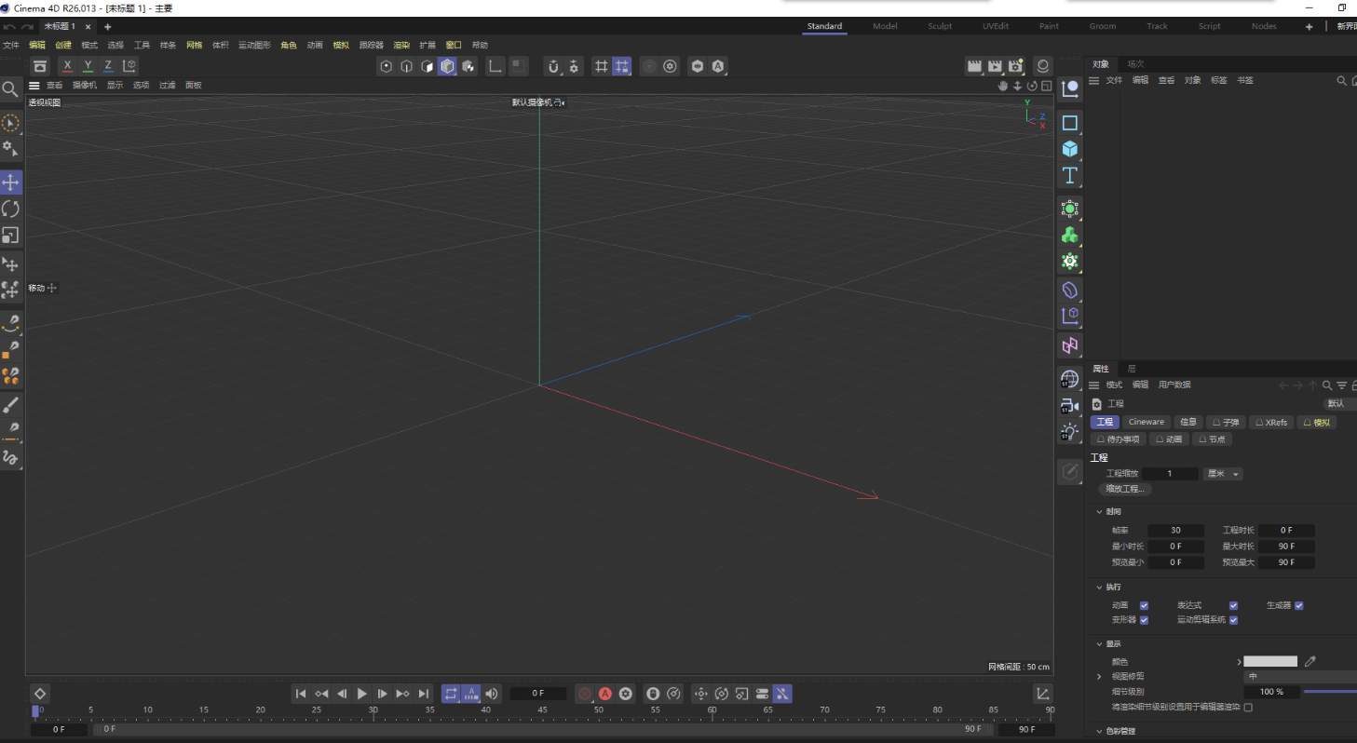Add a Text spline object

1070,175
